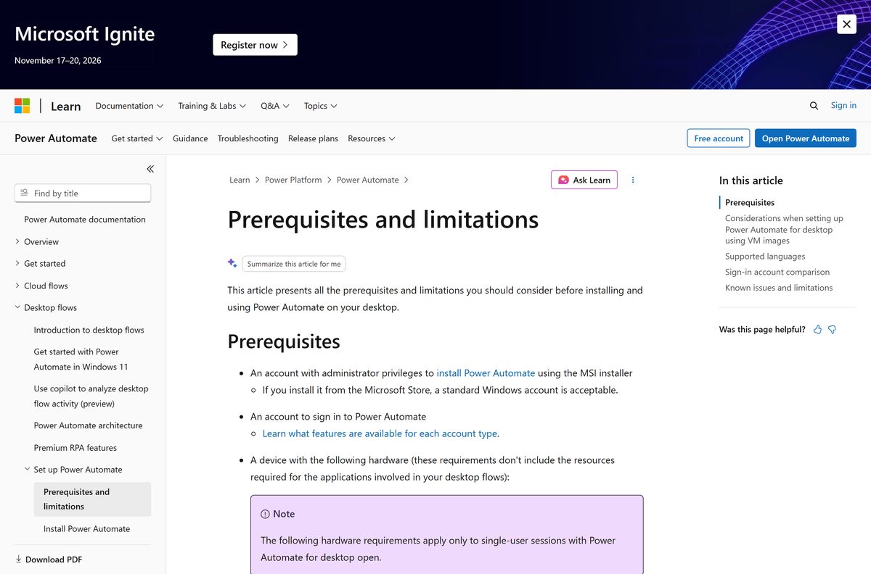Open Introduction to desktop flows
Viewport: 871px width, 574px height.
(x=89, y=330)
